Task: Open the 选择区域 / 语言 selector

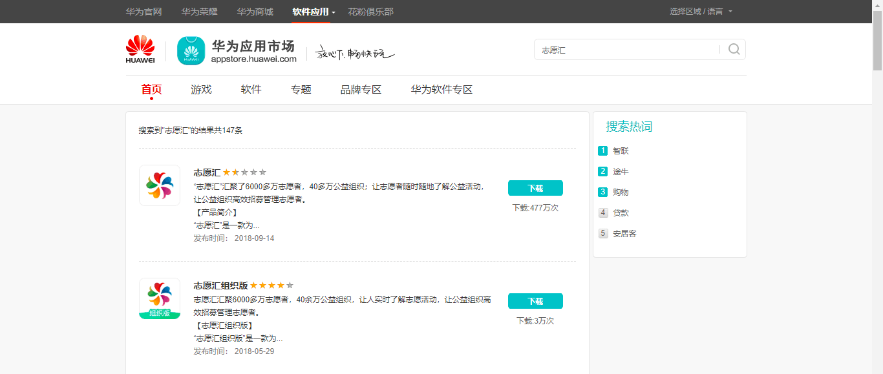Action: pos(701,12)
